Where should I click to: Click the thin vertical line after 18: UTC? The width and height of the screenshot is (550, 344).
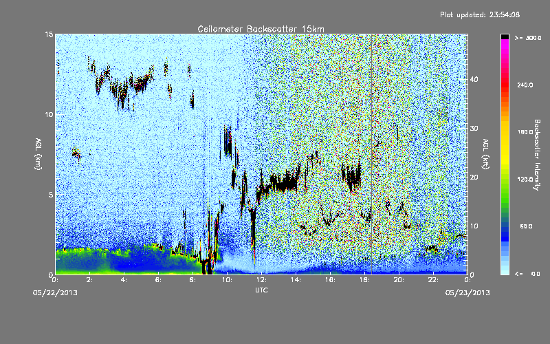point(371,153)
